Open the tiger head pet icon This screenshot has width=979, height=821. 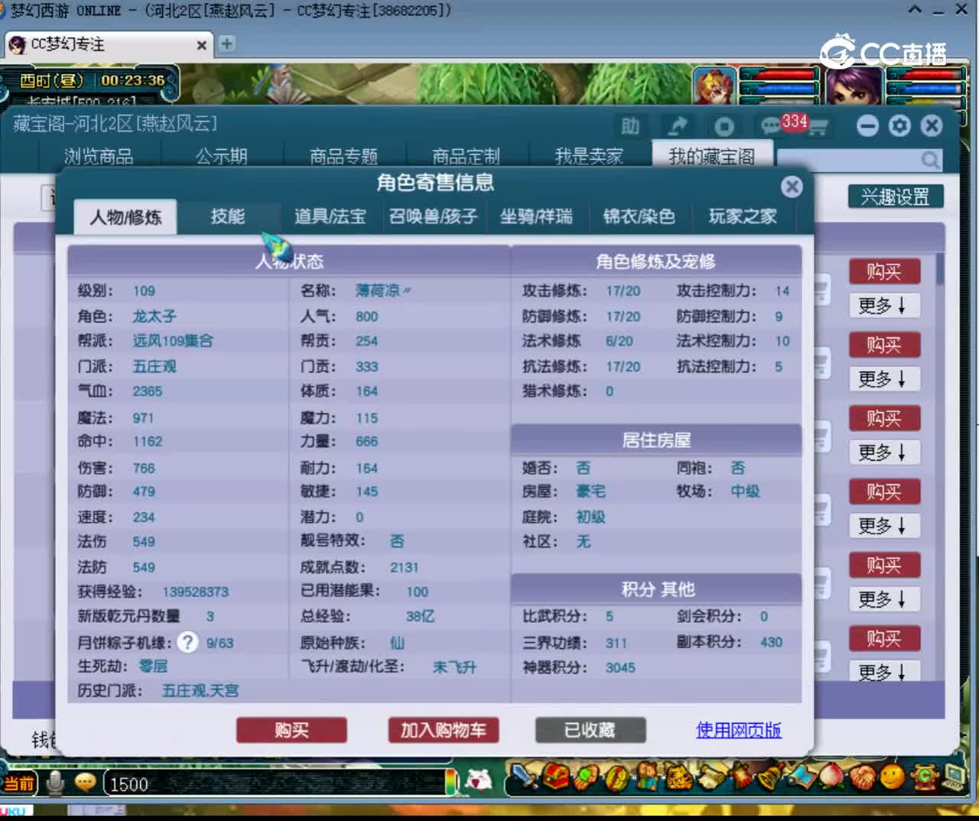click(679, 777)
